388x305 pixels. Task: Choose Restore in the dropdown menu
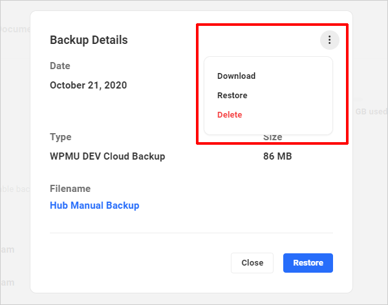point(232,95)
